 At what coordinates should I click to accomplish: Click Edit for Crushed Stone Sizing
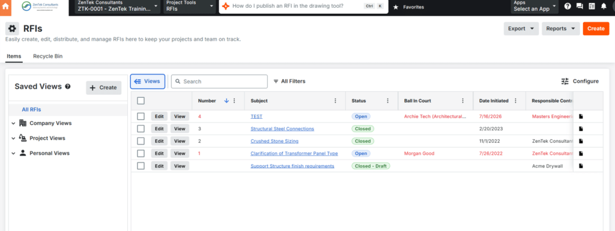159,141
